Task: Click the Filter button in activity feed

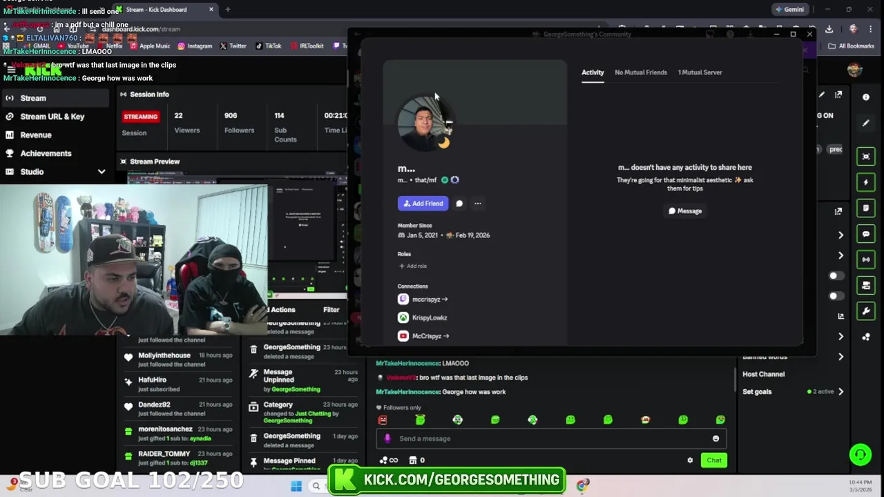Action: [x=331, y=310]
